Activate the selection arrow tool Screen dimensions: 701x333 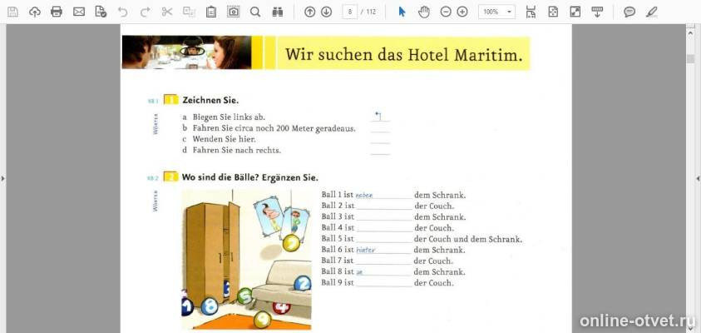[x=402, y=12]
